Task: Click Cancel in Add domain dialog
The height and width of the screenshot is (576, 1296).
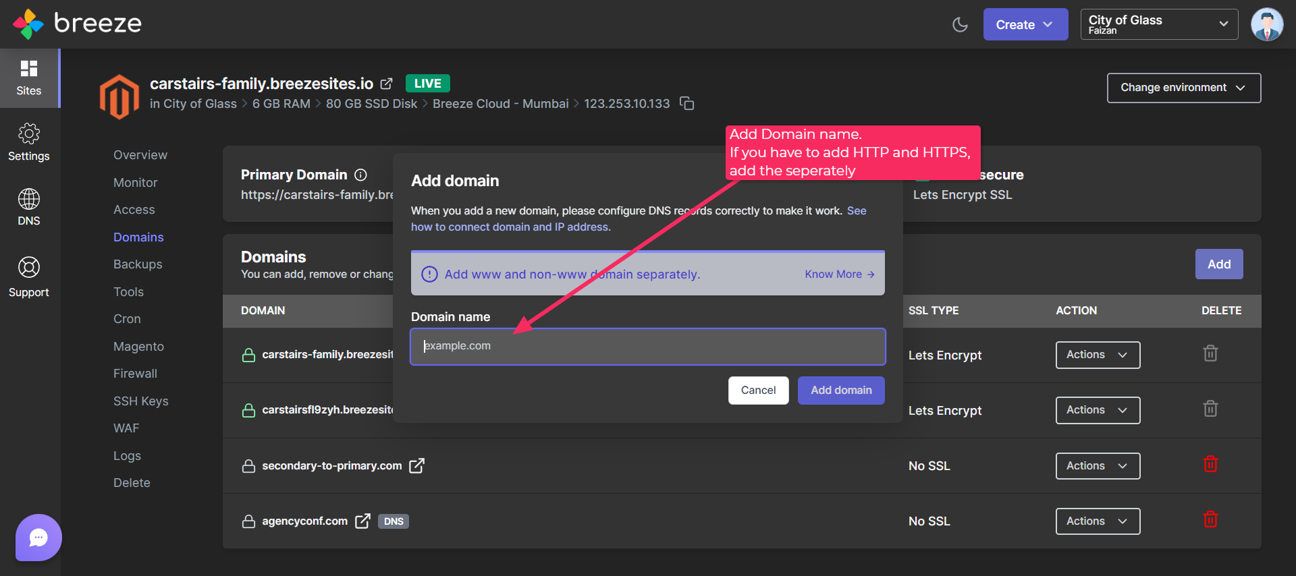Action: 759,391
